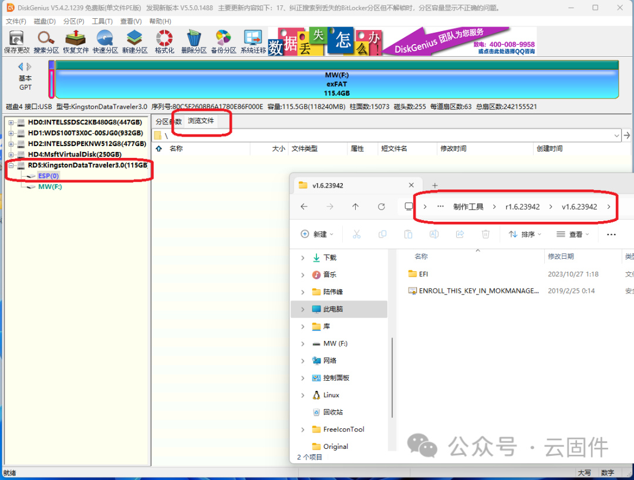Go up one folder in Explorer
Screen dimensions: 634x480
355,207
